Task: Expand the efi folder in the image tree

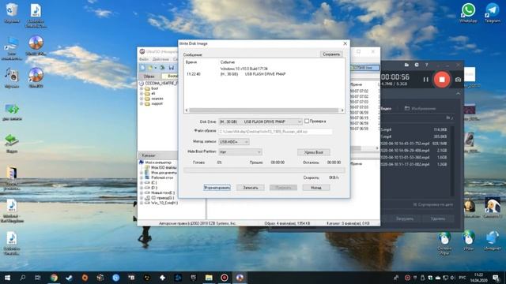Action: click(x=142, y=93)
